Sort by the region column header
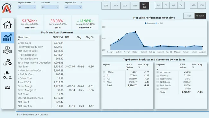This screenshot has width=209, height=118. [106, 65]
